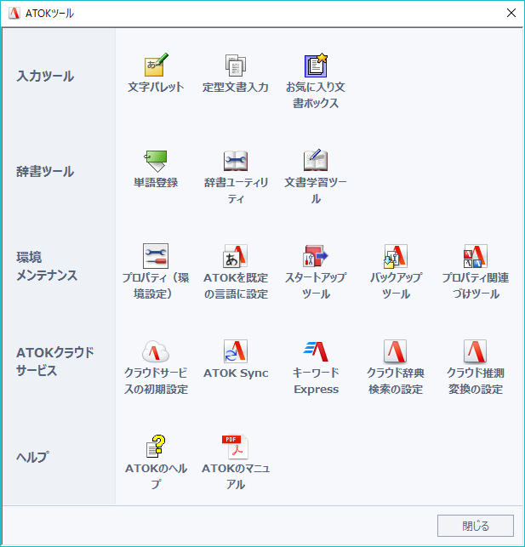The image size is (525, 547).
Task: Open the 文字パレット tool icon
Action: click(156, 65)
